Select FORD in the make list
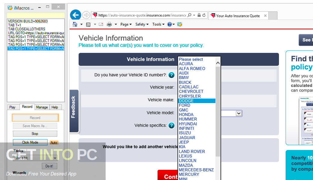 [197, 105]
